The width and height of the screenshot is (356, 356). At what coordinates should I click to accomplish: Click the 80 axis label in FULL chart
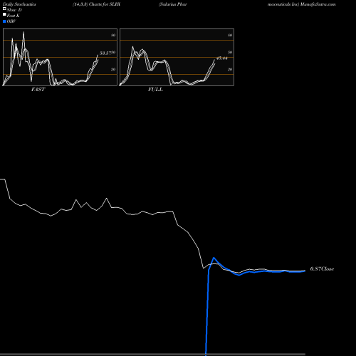tap(230, 35)
